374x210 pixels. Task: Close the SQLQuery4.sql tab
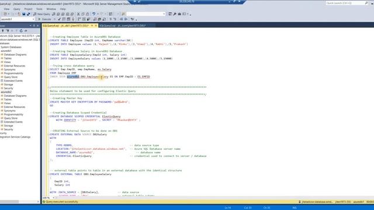[x=96, y=26]
